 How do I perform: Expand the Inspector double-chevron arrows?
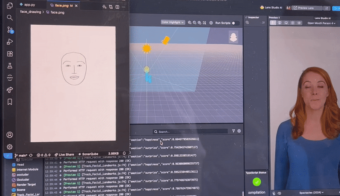click(263, 23)
